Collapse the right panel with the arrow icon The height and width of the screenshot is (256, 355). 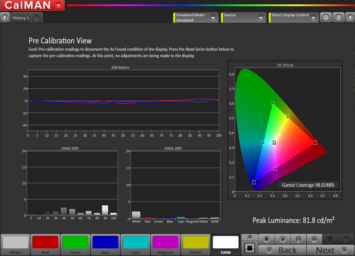pyautogui.click(x=350, y=17)
